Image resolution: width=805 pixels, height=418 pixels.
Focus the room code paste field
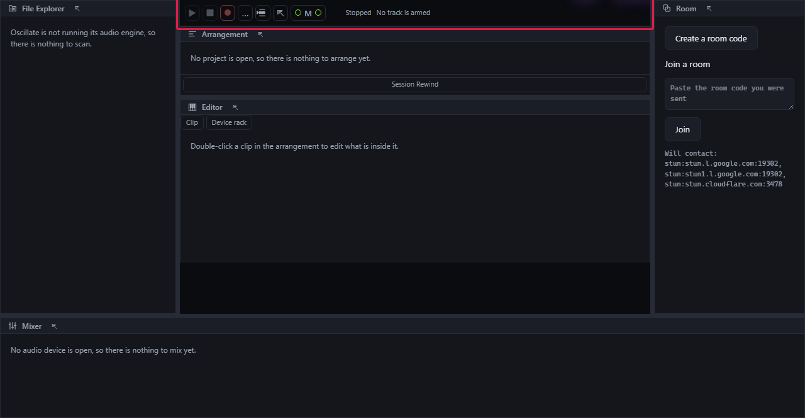coord(730,94)
